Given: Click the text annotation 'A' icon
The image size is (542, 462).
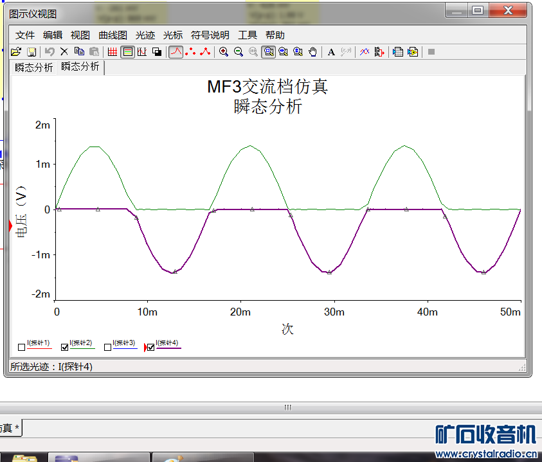Looking at the screenshot, I should click(x=332, y=52).
